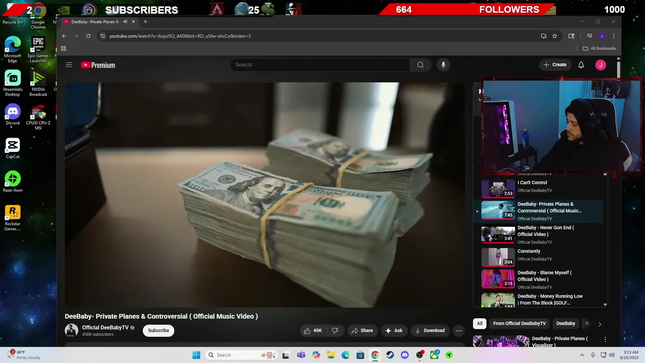Open YouTube notifications bell
This screenshot has width=645, height=363.
pos(581,65)
